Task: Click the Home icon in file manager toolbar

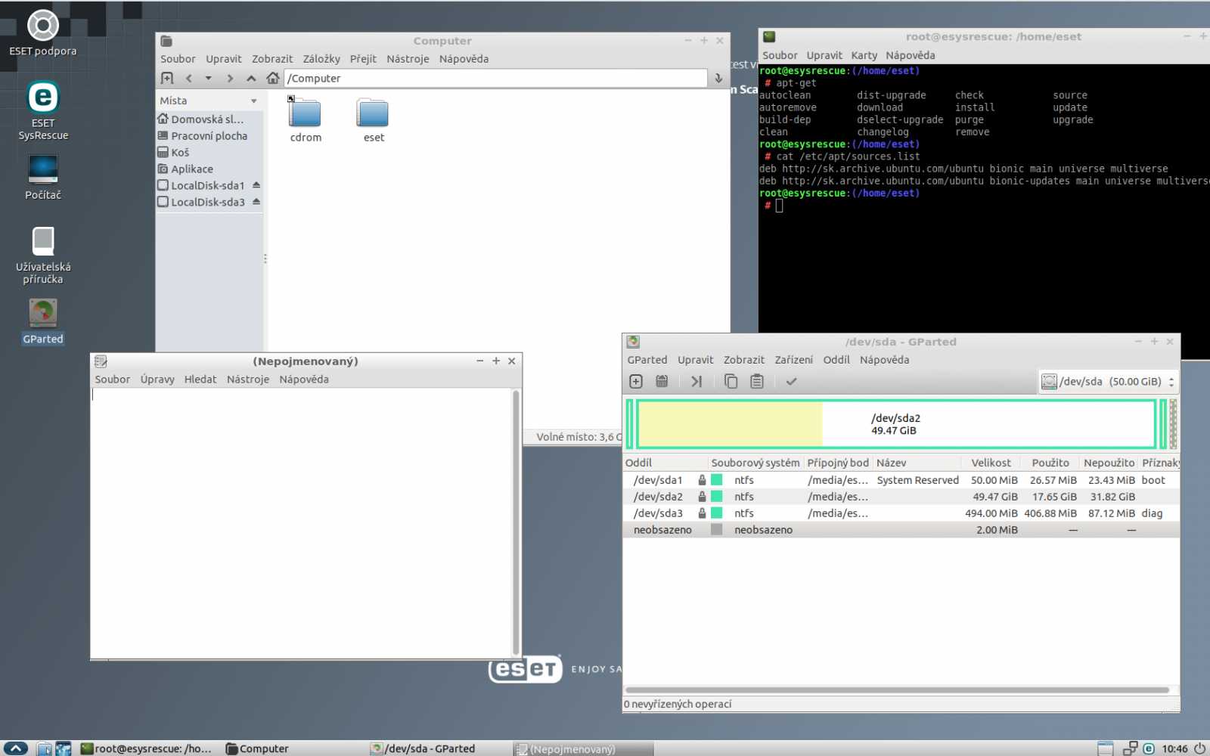Action: tap(273, 78)
